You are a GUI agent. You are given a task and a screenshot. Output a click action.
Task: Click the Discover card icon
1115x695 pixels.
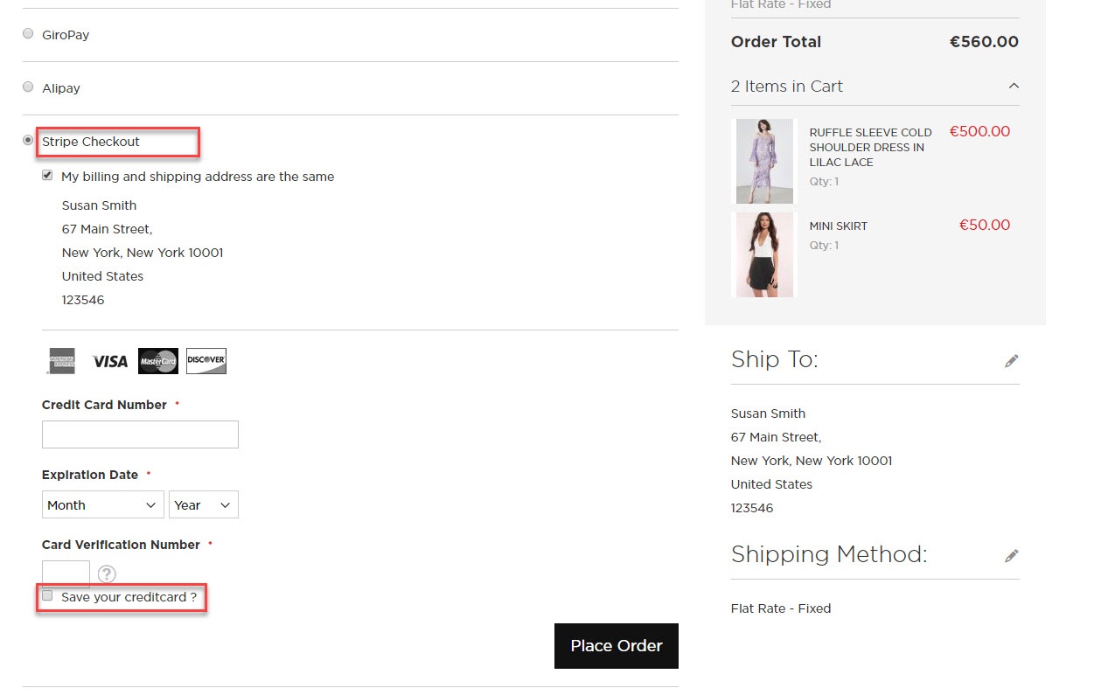206,360
